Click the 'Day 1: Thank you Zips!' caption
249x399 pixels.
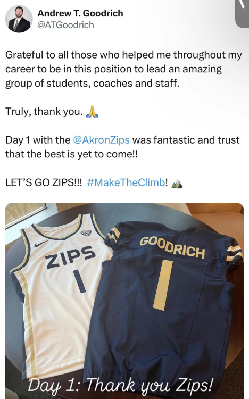click(x=120, y=385)
